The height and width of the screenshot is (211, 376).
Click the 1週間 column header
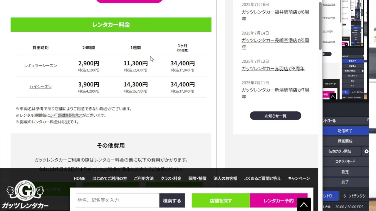[136, 47]
